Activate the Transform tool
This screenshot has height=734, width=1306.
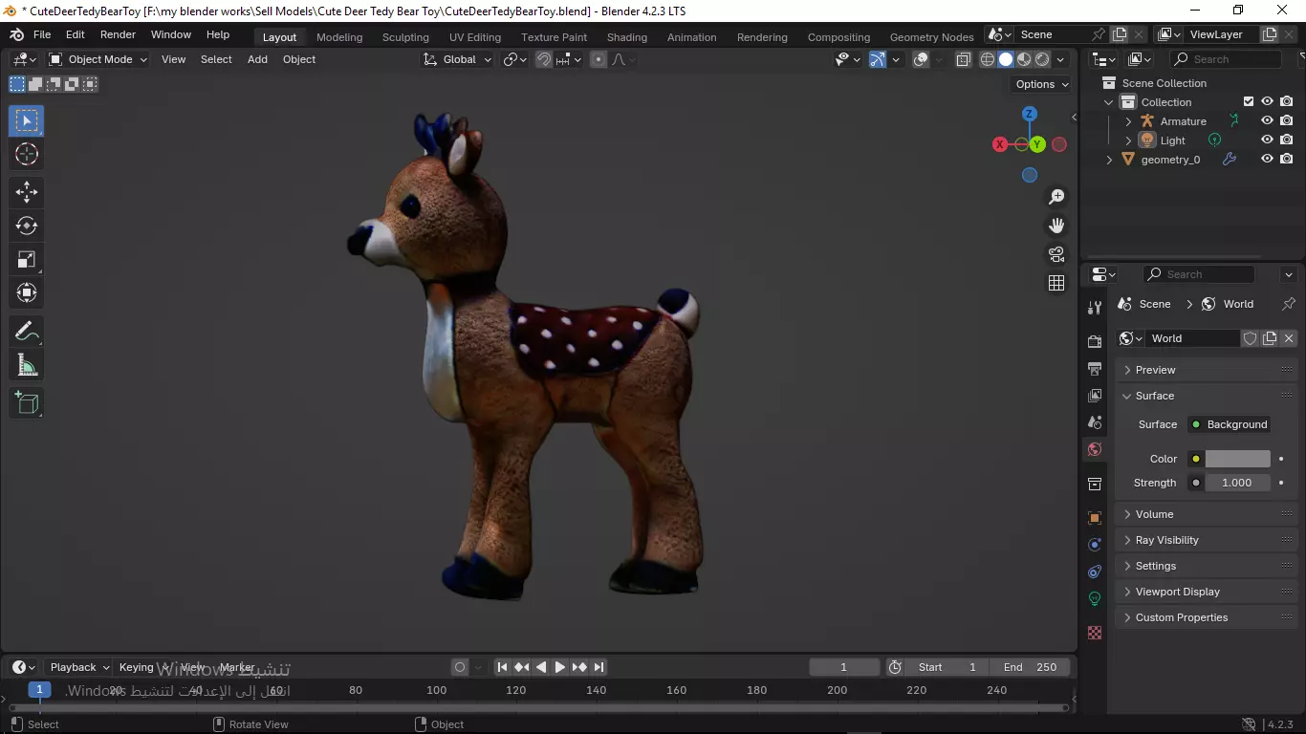coord(27,292)
